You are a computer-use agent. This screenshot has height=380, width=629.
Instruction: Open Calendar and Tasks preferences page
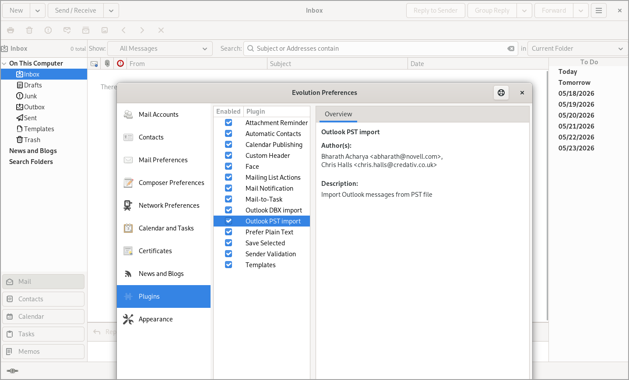tap(164, 228)
